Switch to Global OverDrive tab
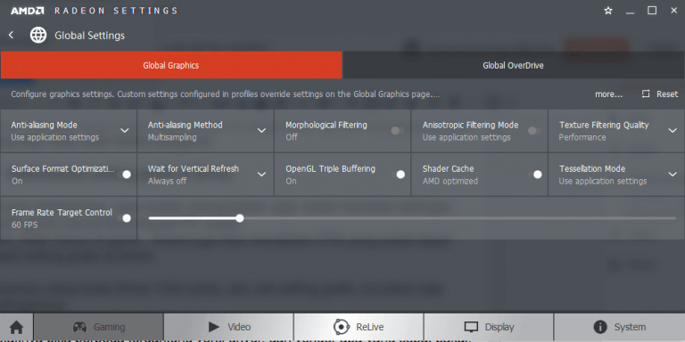Viewport: 685px width, 342px height. 514,65
